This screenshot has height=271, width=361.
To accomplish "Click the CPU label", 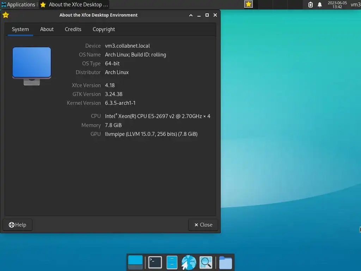I will [96, 116].
